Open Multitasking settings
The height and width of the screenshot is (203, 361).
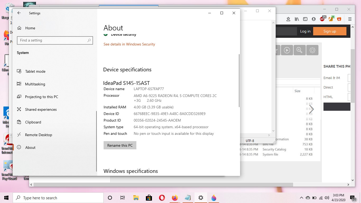tap(35, 84)
